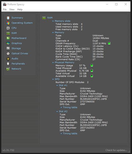
Task: Click the Piriform Speccy title bar app icon
Action: tap(4, 4)
